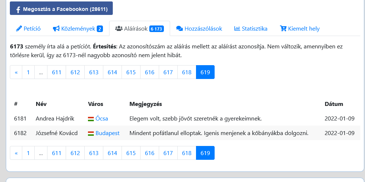Click the 2 badge on Közlemények tab
This screenshot has height=182, width=365.
click(100, 29)
